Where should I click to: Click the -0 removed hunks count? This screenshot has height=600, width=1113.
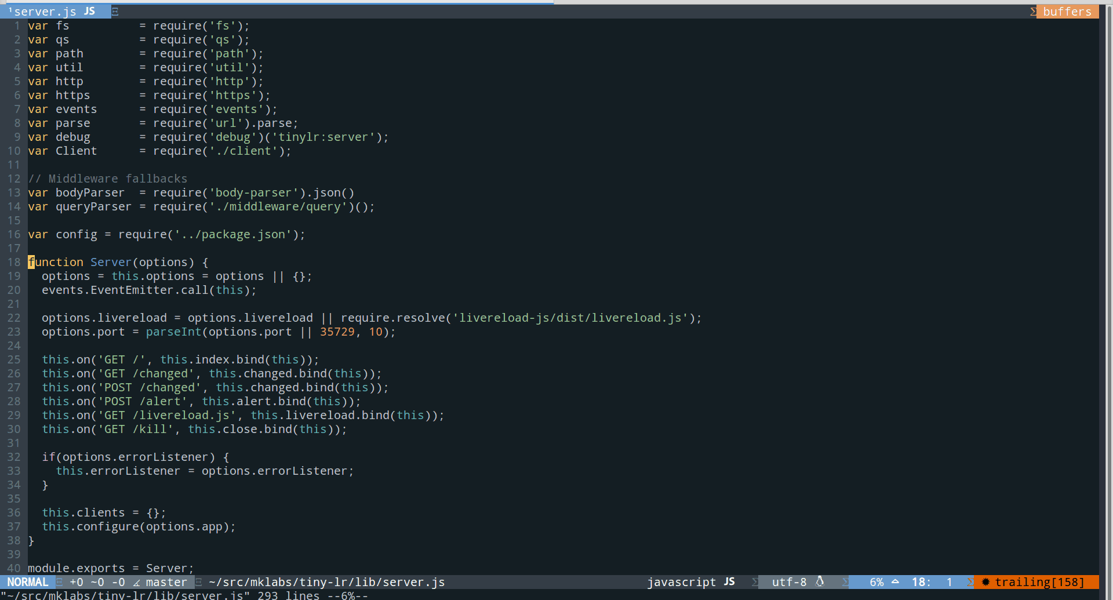point(118,582)
